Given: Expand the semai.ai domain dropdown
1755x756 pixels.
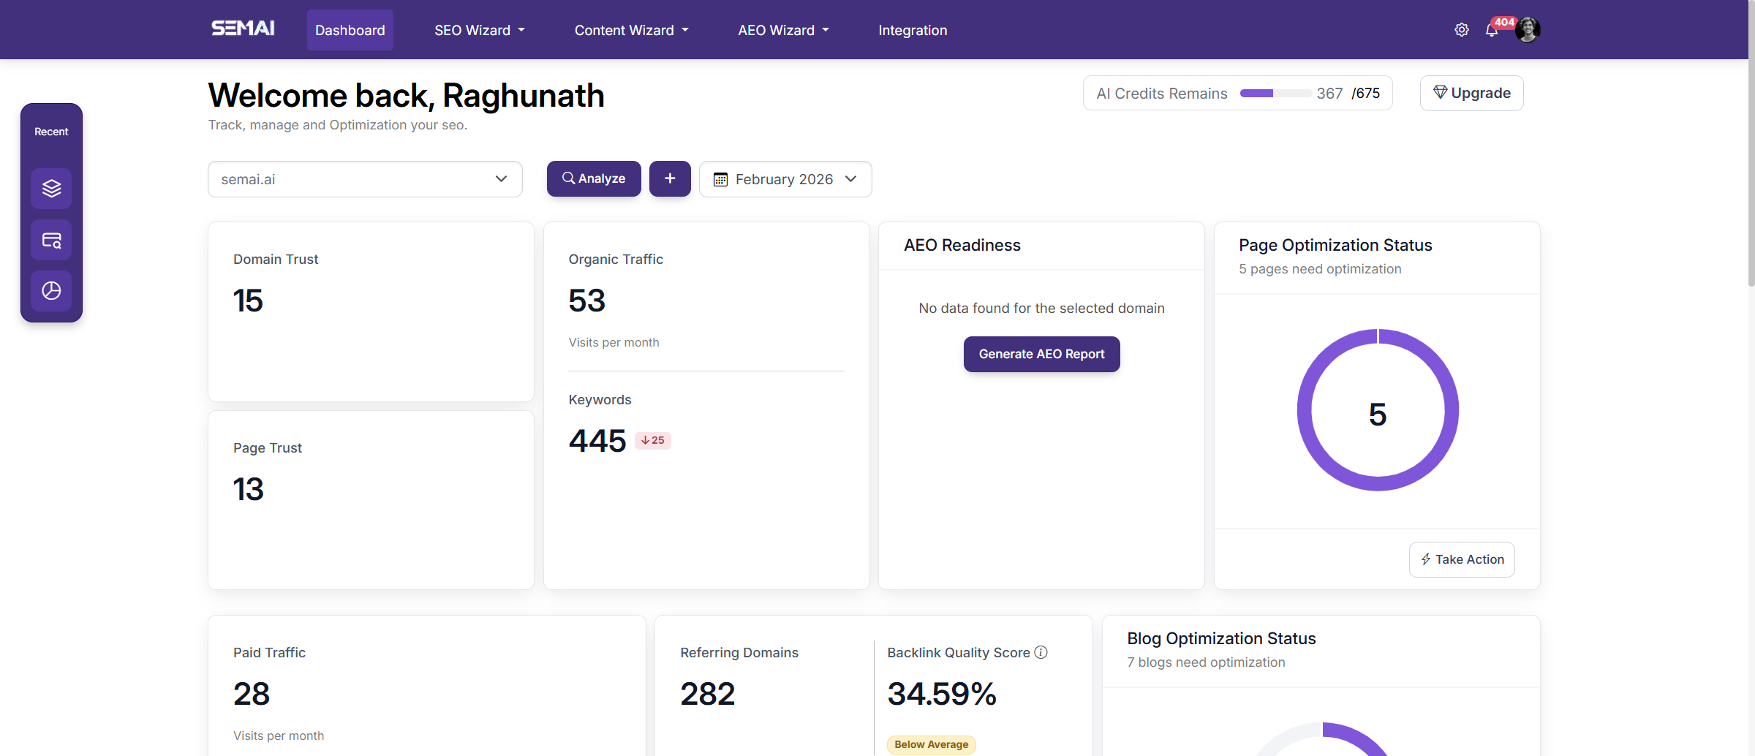Looking at the screenshot, I should pyautogui.click(x=365, y=179).
